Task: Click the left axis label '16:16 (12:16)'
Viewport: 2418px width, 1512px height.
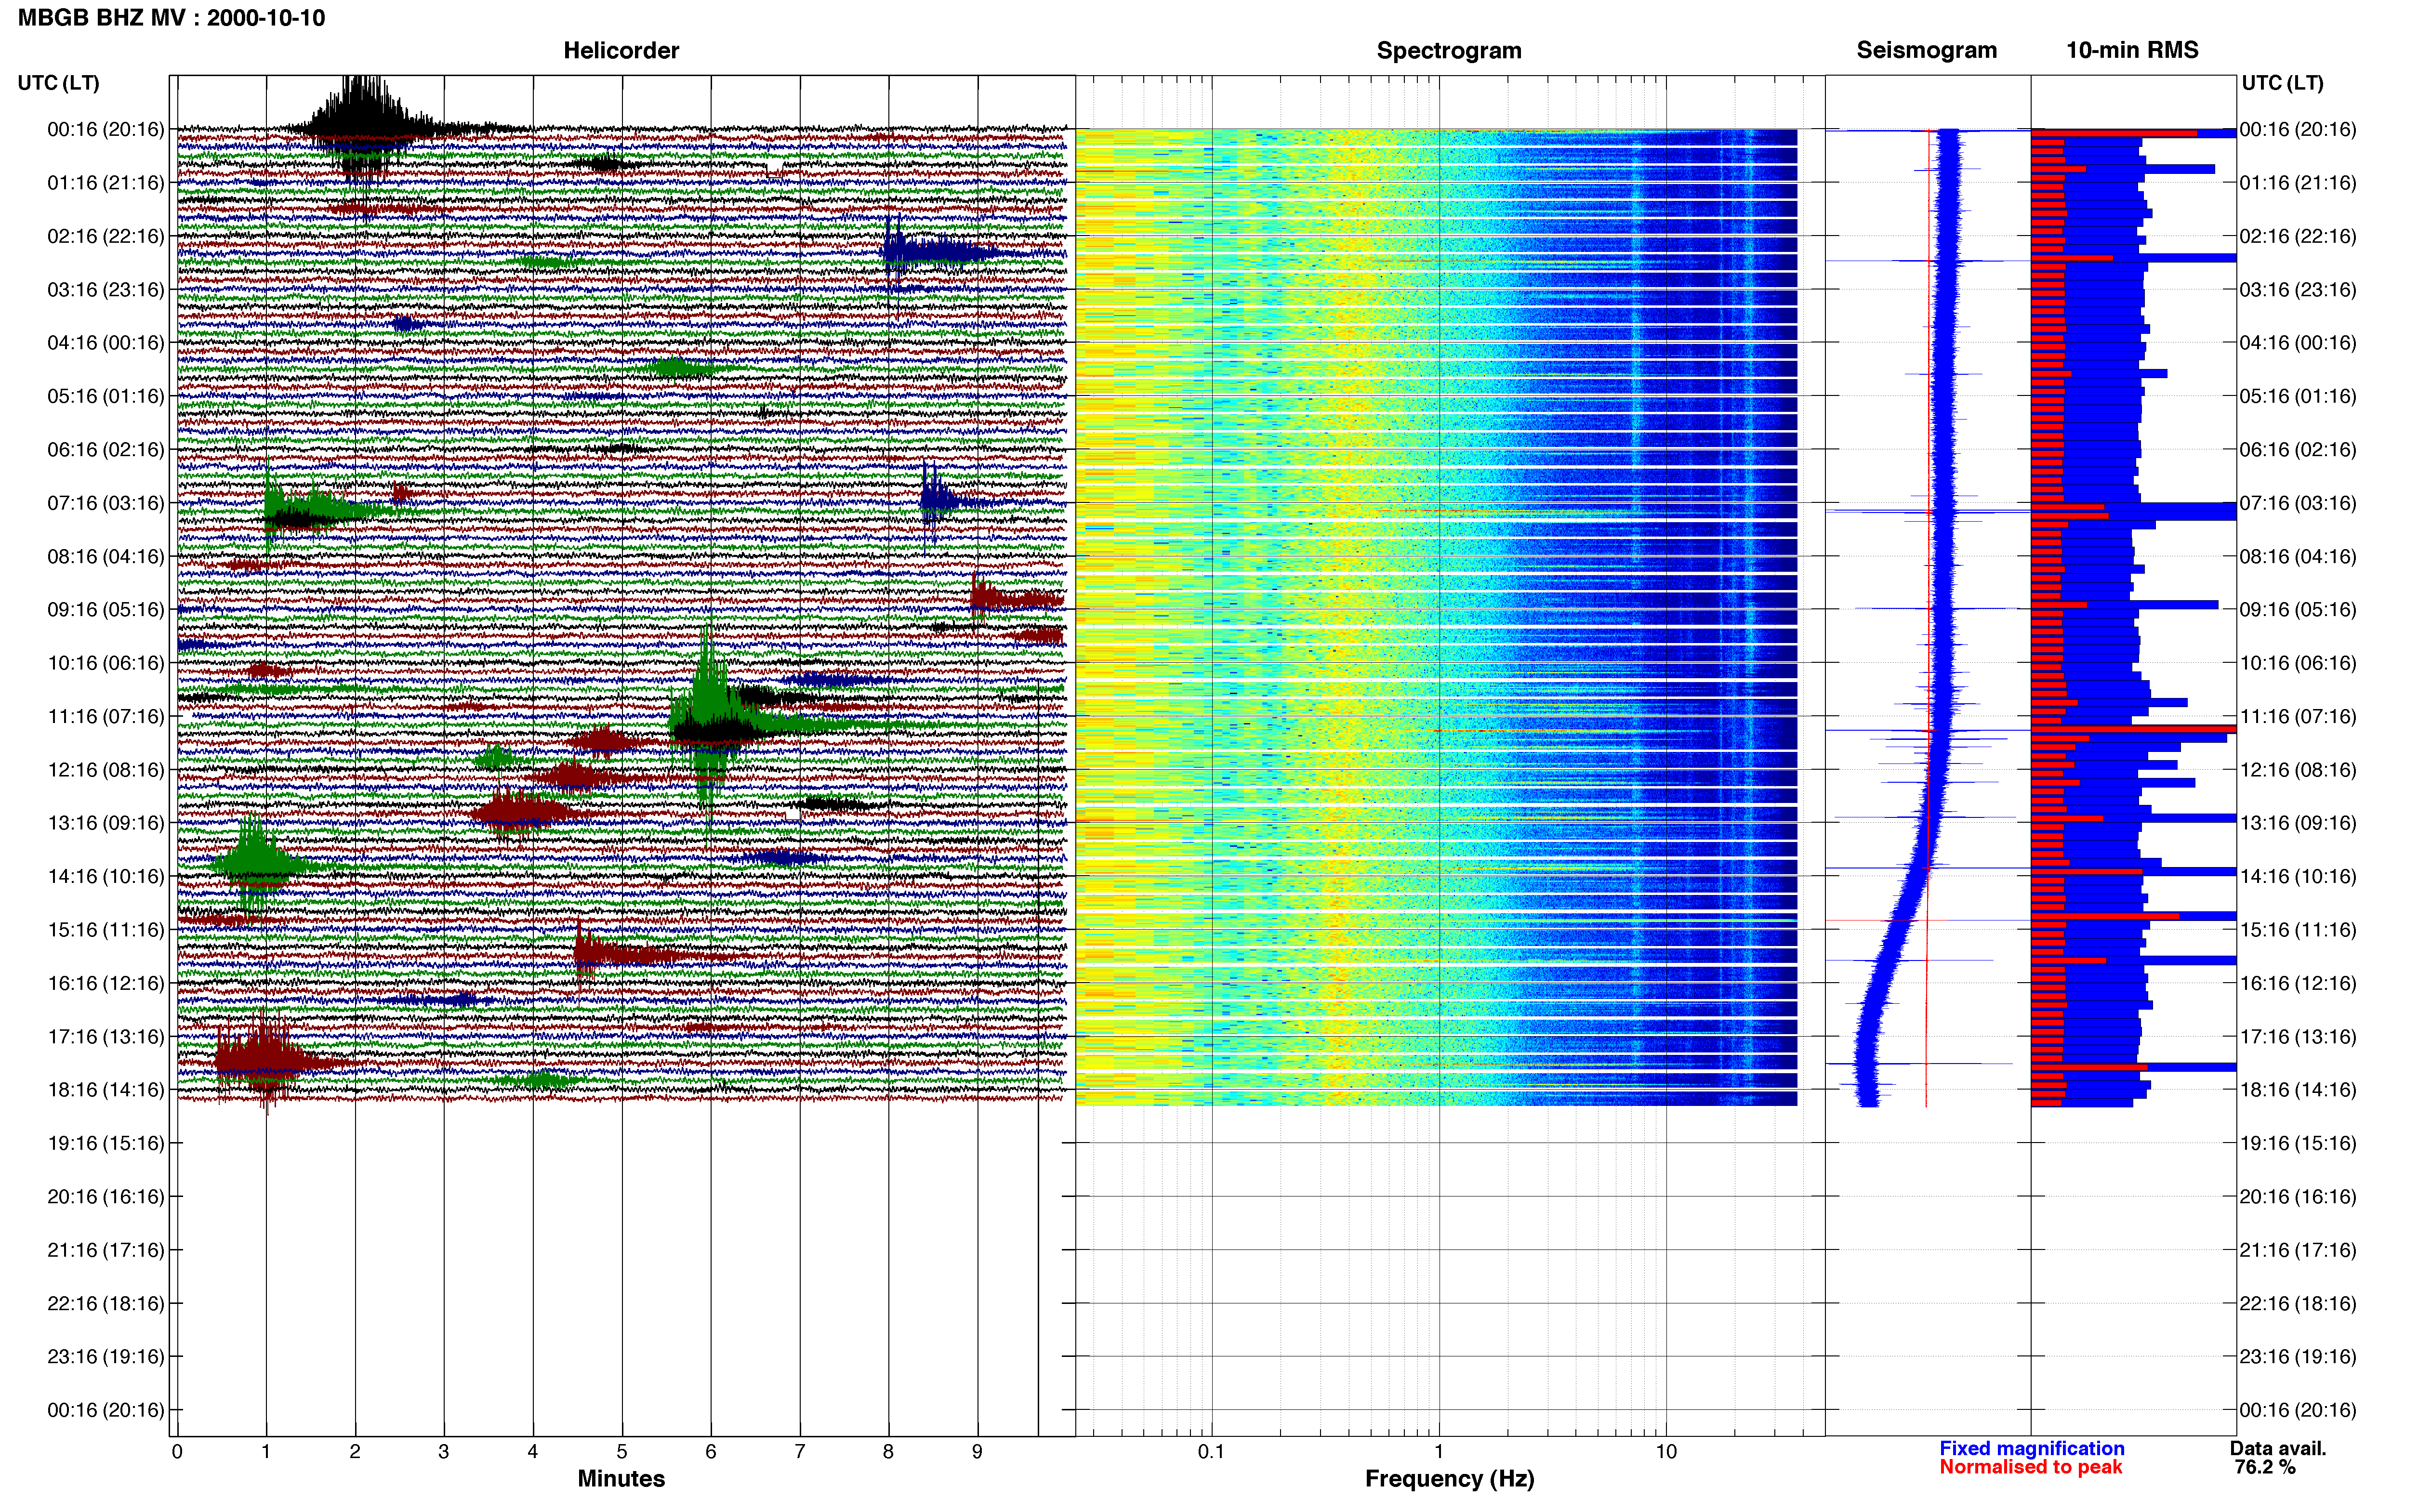Action: pyautogui.click(x=105, y=983)
